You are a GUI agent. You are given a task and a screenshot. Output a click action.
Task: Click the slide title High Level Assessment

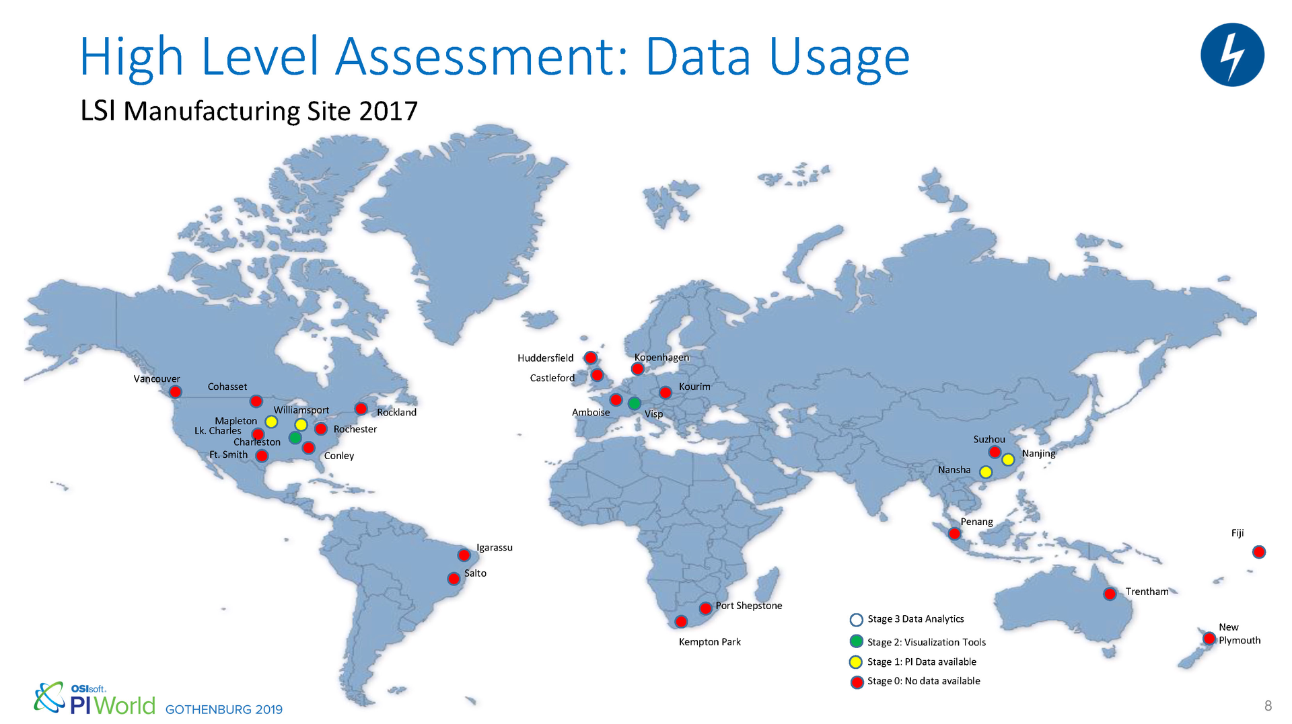(x=495, y=56)
